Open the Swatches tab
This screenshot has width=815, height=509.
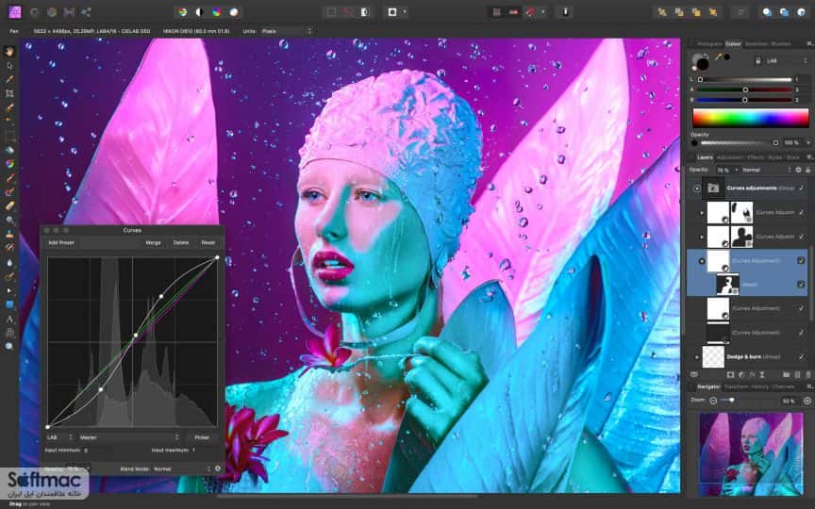pos(756,44)
